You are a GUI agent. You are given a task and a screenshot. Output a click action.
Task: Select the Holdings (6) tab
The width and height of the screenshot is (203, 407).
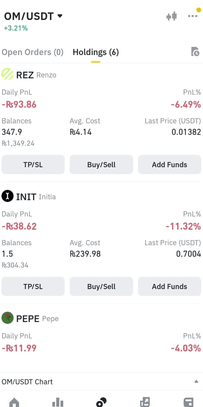pos(96,52)
